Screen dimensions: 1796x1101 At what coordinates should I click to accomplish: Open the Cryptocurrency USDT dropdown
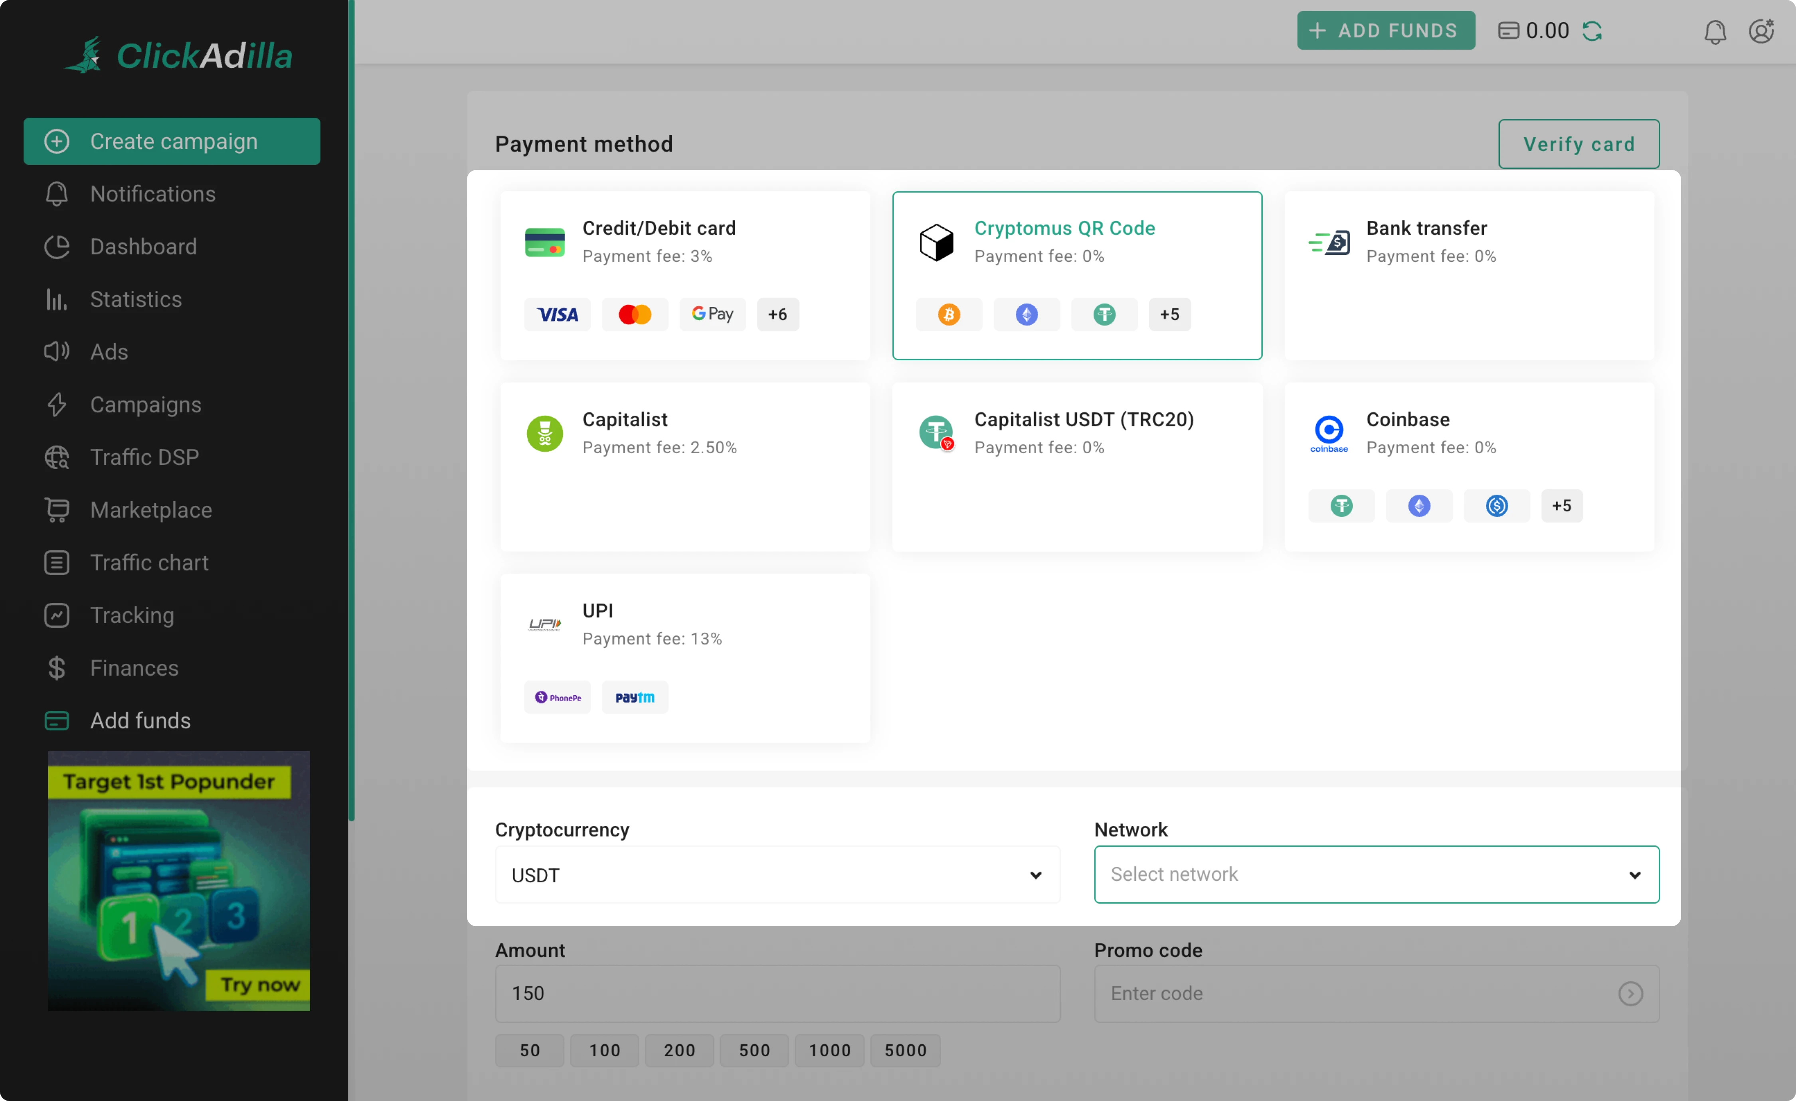pyautogui.click(x=776, y=874)
